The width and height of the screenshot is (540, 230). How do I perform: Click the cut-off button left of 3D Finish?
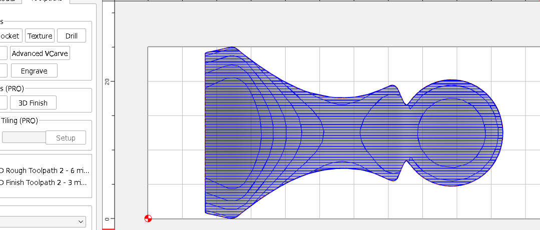(x=4, y=103)
